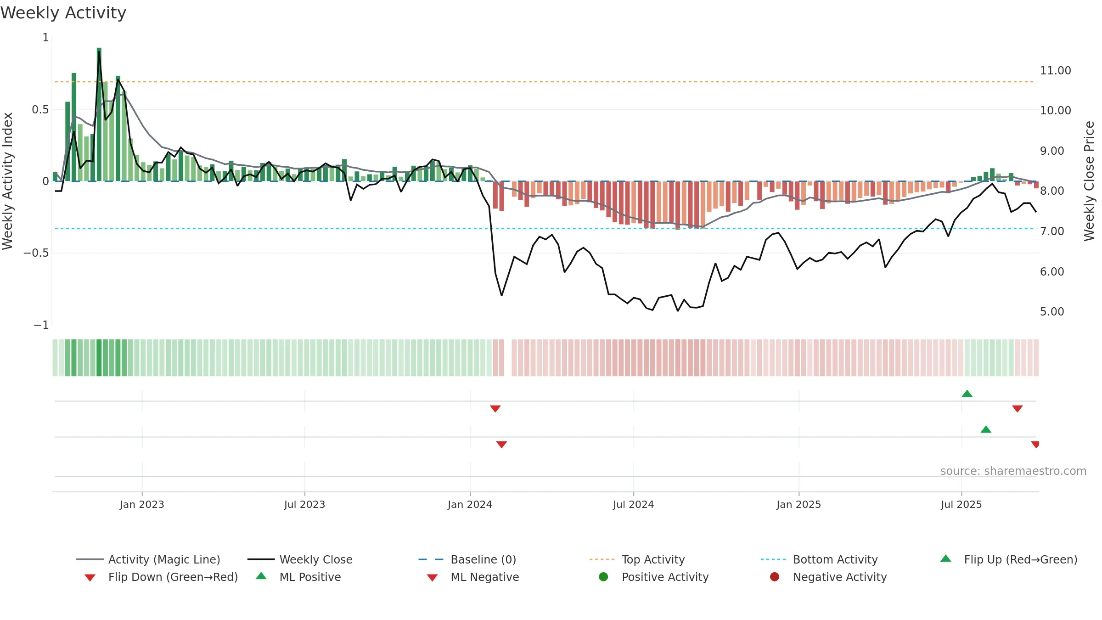
Task: Toggle the Weekly Close legend entry
Action: click(300, 559)
